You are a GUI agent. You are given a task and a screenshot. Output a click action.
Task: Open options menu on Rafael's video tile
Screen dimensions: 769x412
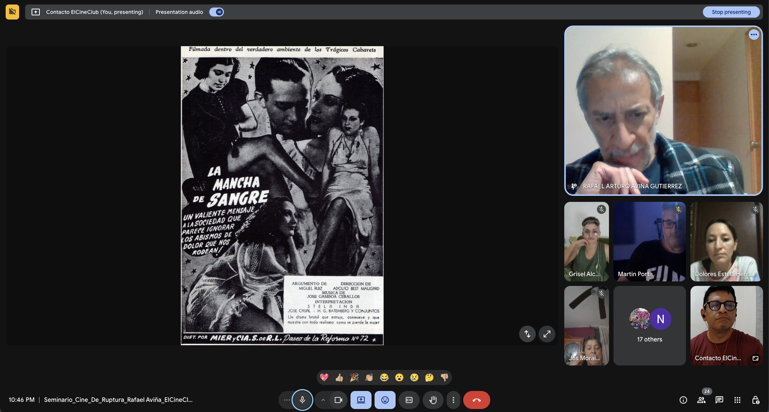[x=754, y=35]
